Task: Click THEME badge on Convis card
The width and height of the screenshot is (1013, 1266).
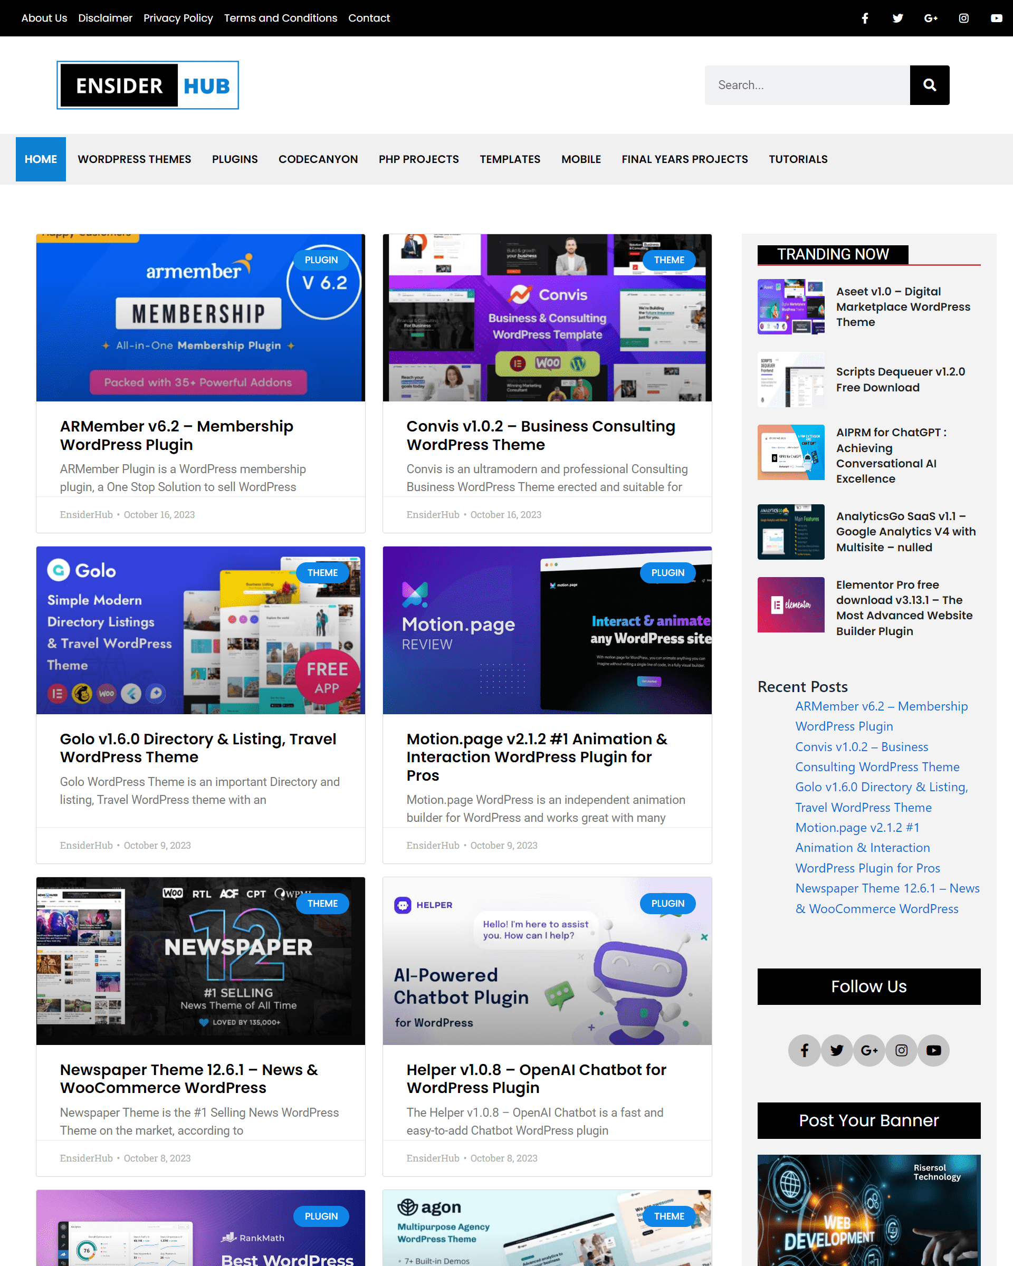Action: click(x=669, y=260)
